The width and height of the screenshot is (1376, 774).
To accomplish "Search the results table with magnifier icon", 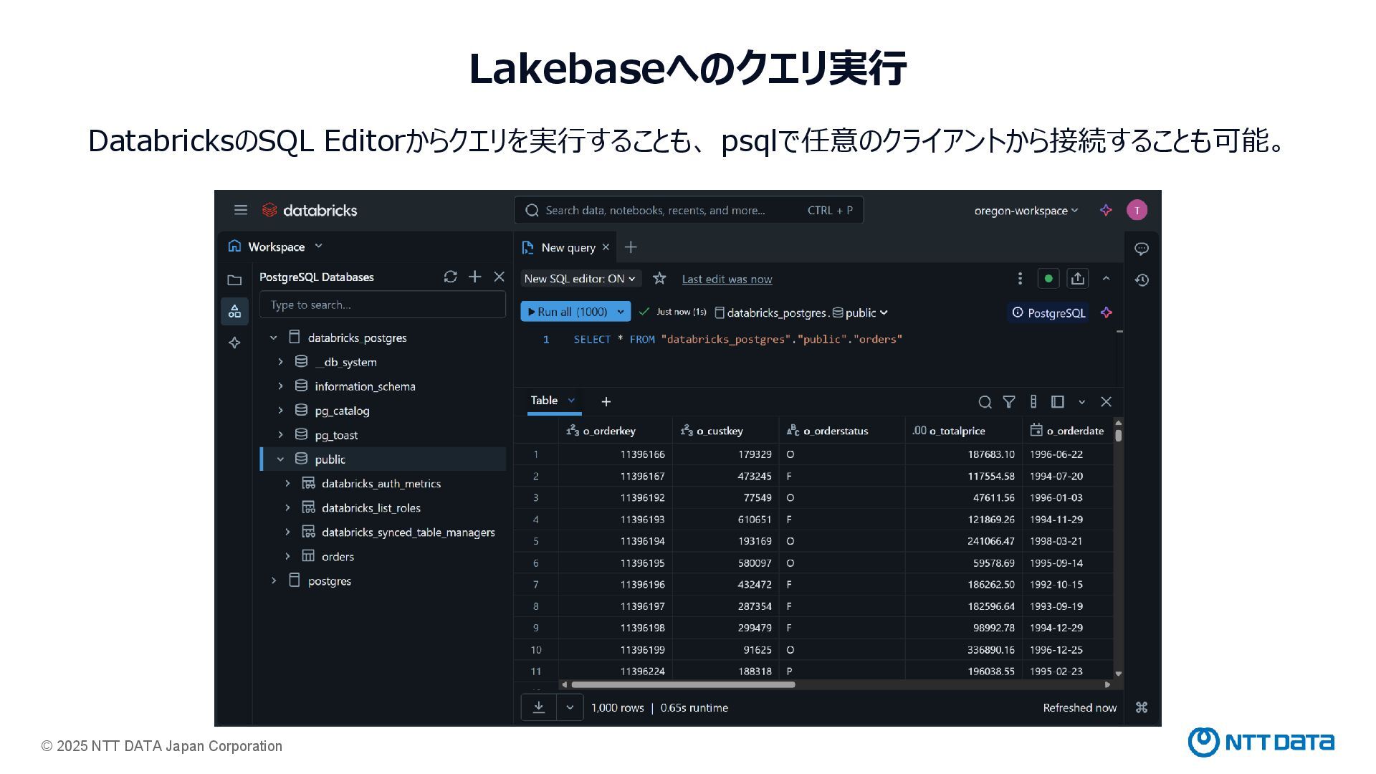I will point(985,402).
